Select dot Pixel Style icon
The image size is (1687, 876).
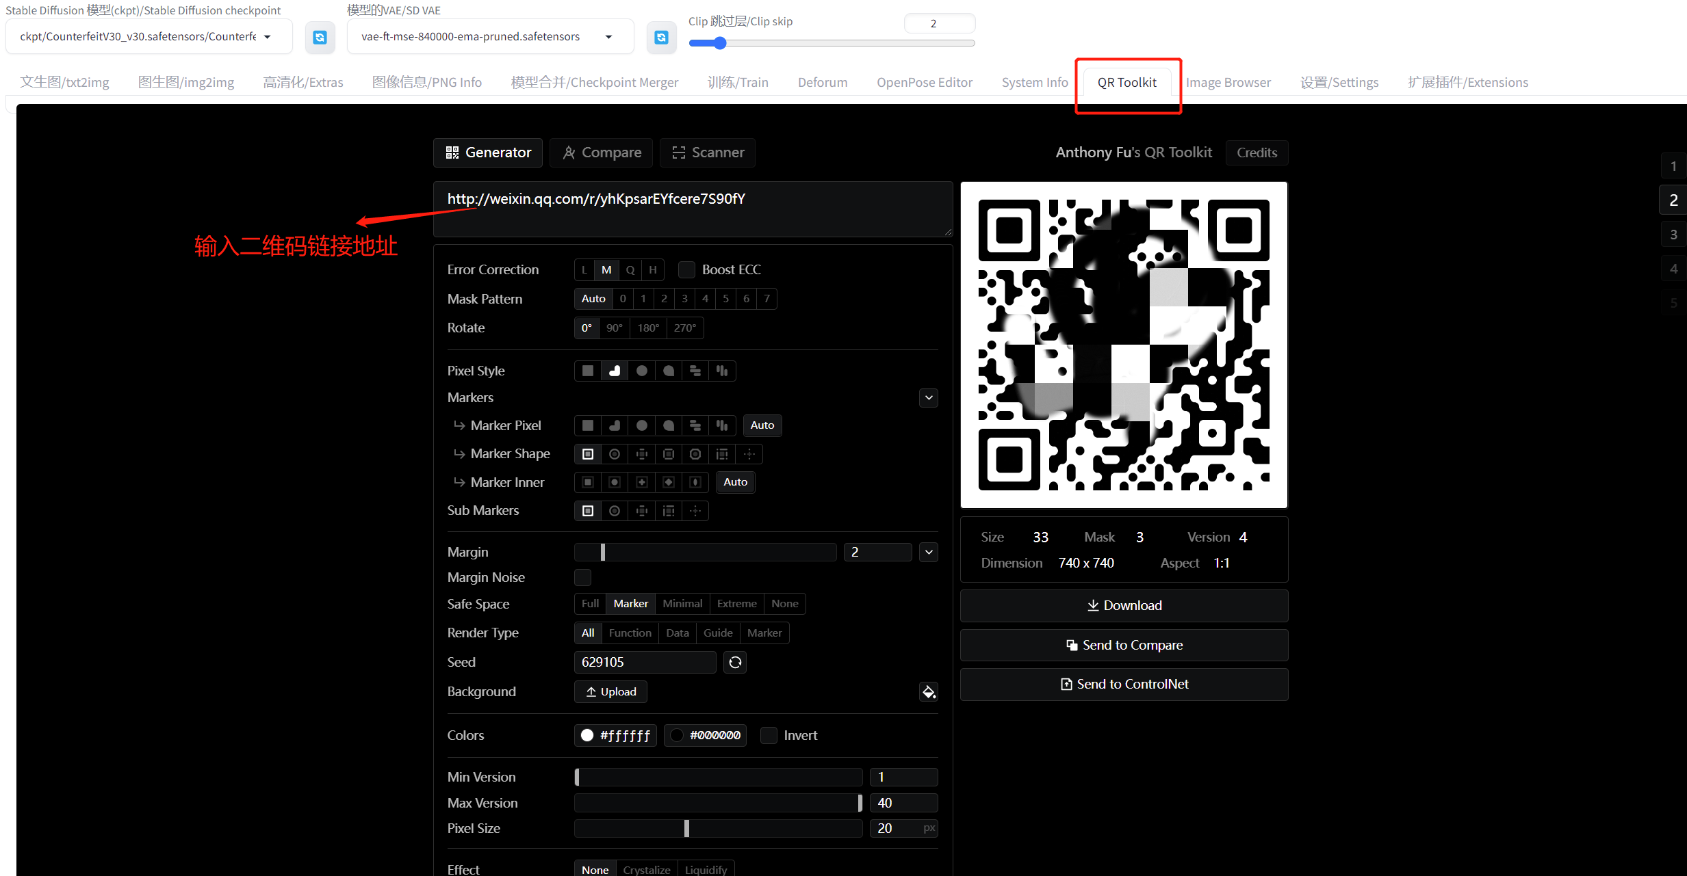(x=641, y=371)
